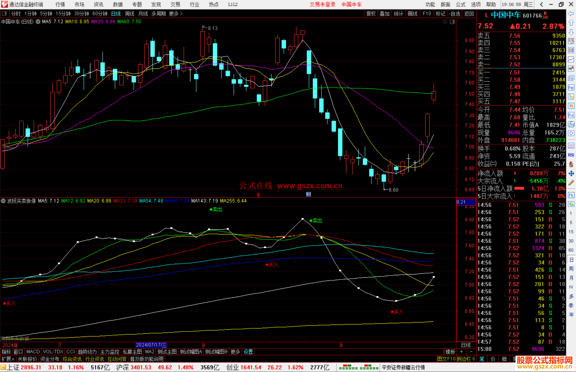Viewport: 576px width, 372px height.
Task: Click the 复权 button
Action: coord(371,14)
